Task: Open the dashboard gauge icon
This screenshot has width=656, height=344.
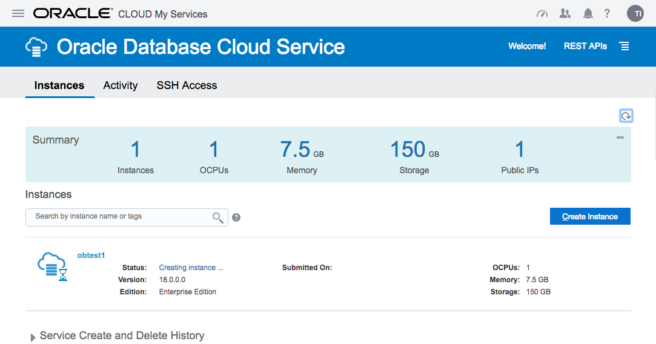Action: click(542, 14)
